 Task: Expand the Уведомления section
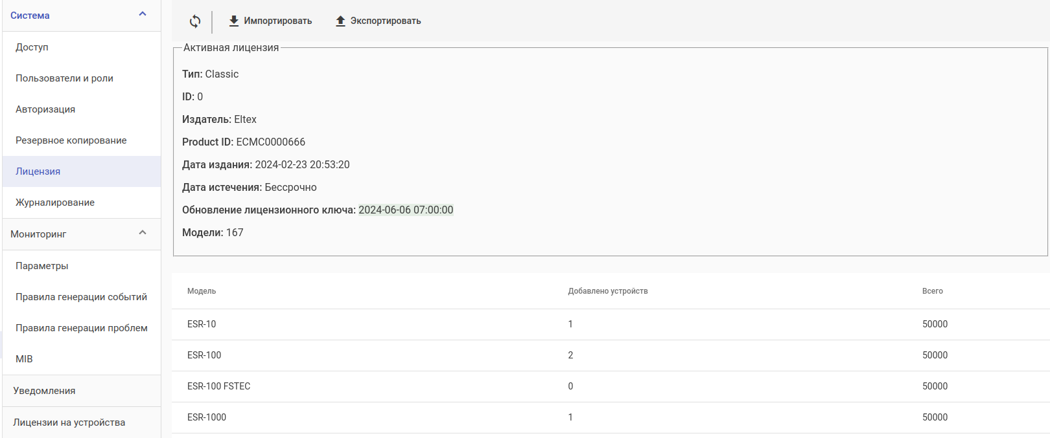[44, 391]
